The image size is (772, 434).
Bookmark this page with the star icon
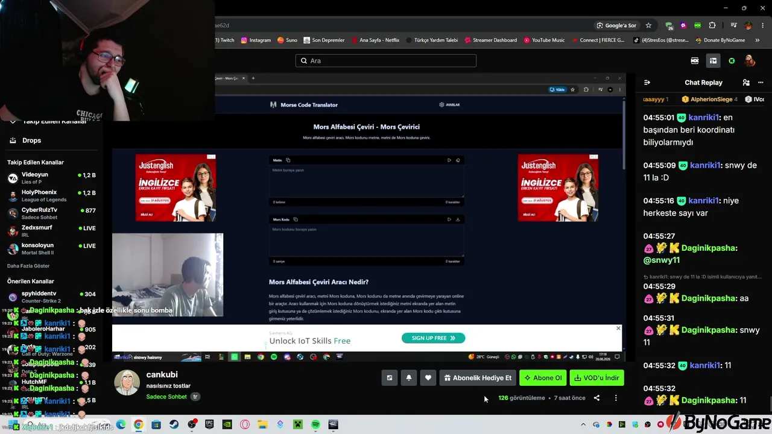[x=648, y=25]
